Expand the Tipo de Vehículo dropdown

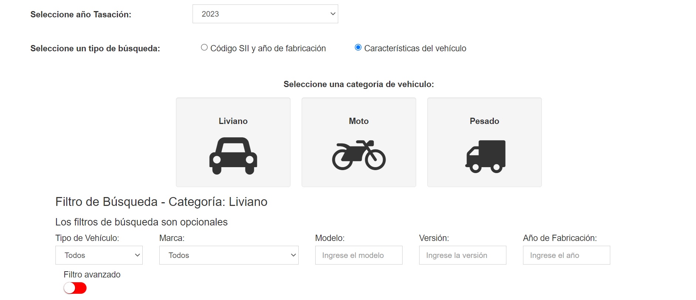pos(99,255)
